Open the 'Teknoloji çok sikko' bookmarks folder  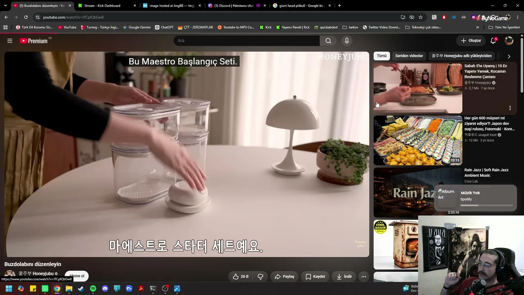coord(423,27)
